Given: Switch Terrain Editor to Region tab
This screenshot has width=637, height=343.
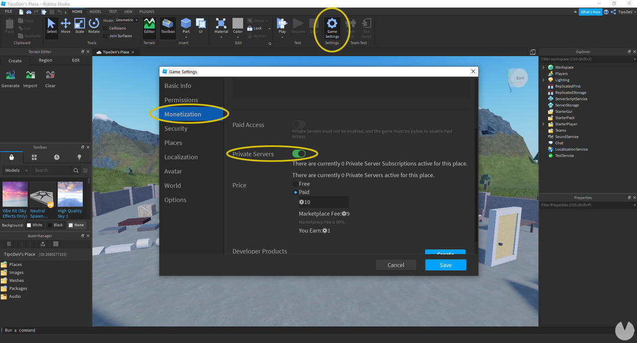Looking at the screenshot, I should point(45,60).
